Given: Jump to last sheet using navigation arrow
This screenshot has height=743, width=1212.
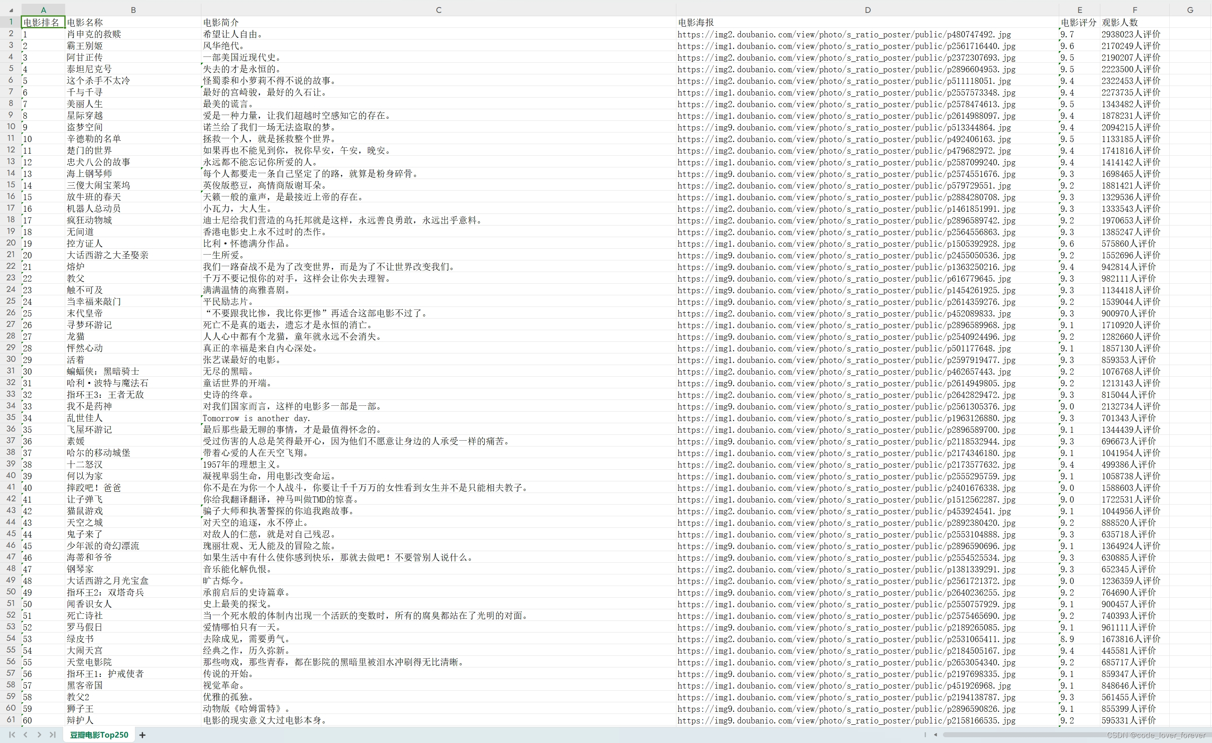Looking at the screenshot, I should (x=52, y=735).
